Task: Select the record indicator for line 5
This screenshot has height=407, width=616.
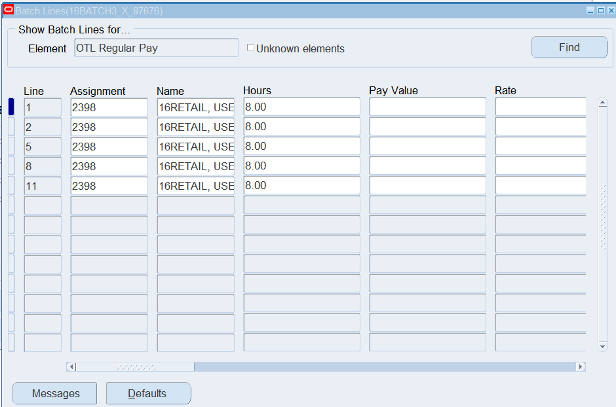Action: [x=11, y=146]
